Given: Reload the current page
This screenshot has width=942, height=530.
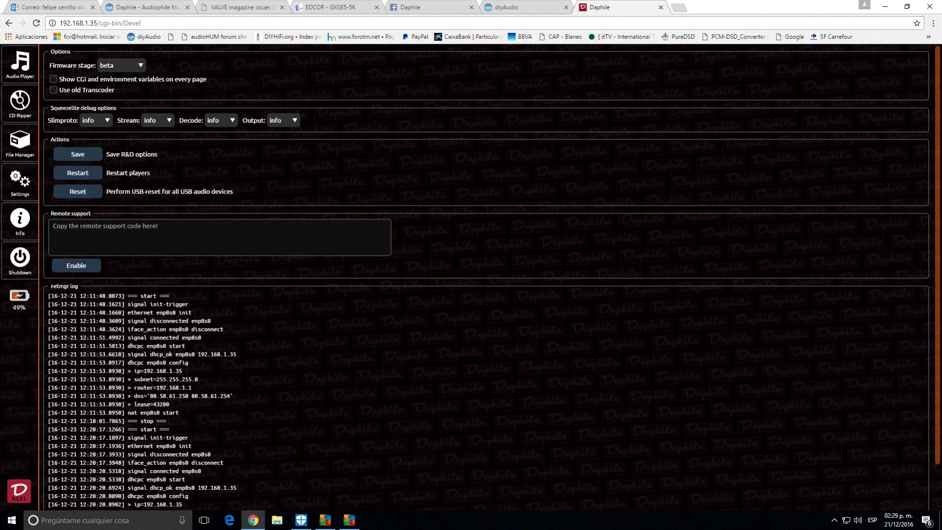Looking at the screenshot, I should (x=36, y=23).
